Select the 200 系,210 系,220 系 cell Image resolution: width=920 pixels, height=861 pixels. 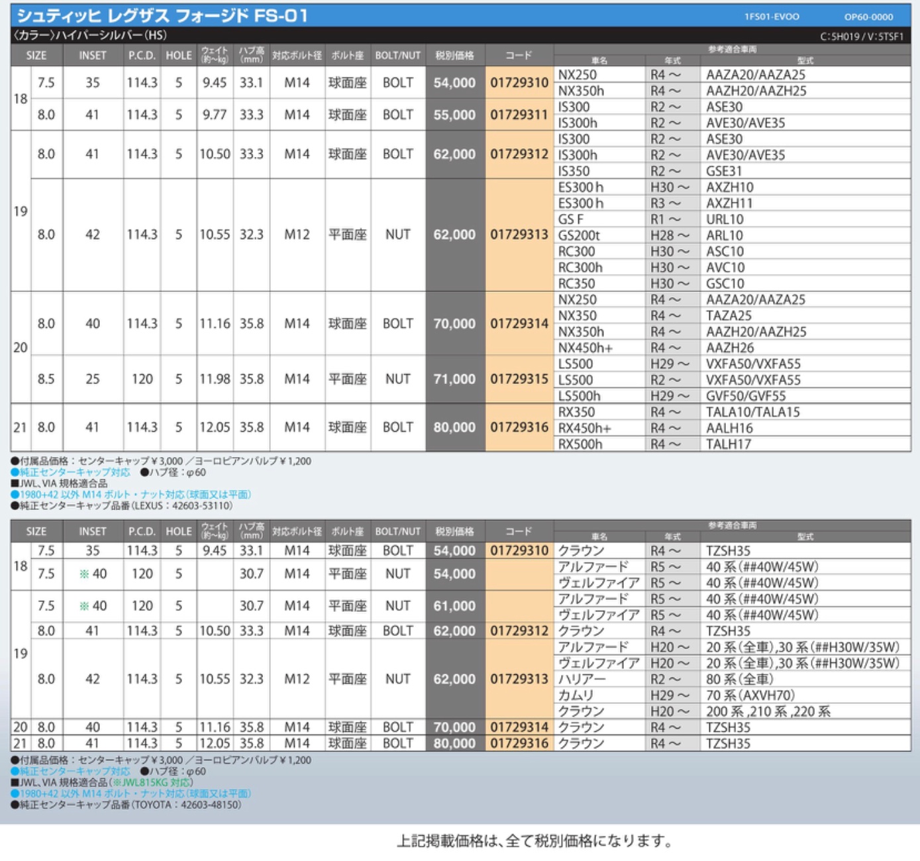pos(768,711)
